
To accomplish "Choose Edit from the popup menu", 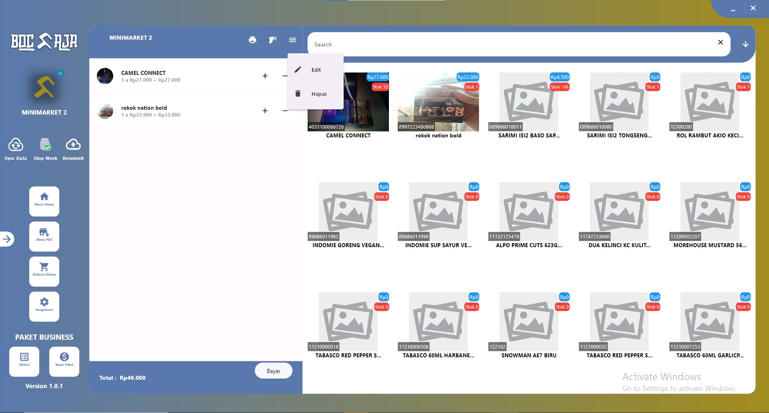I will pyautogui.click(x=316, y=70).
